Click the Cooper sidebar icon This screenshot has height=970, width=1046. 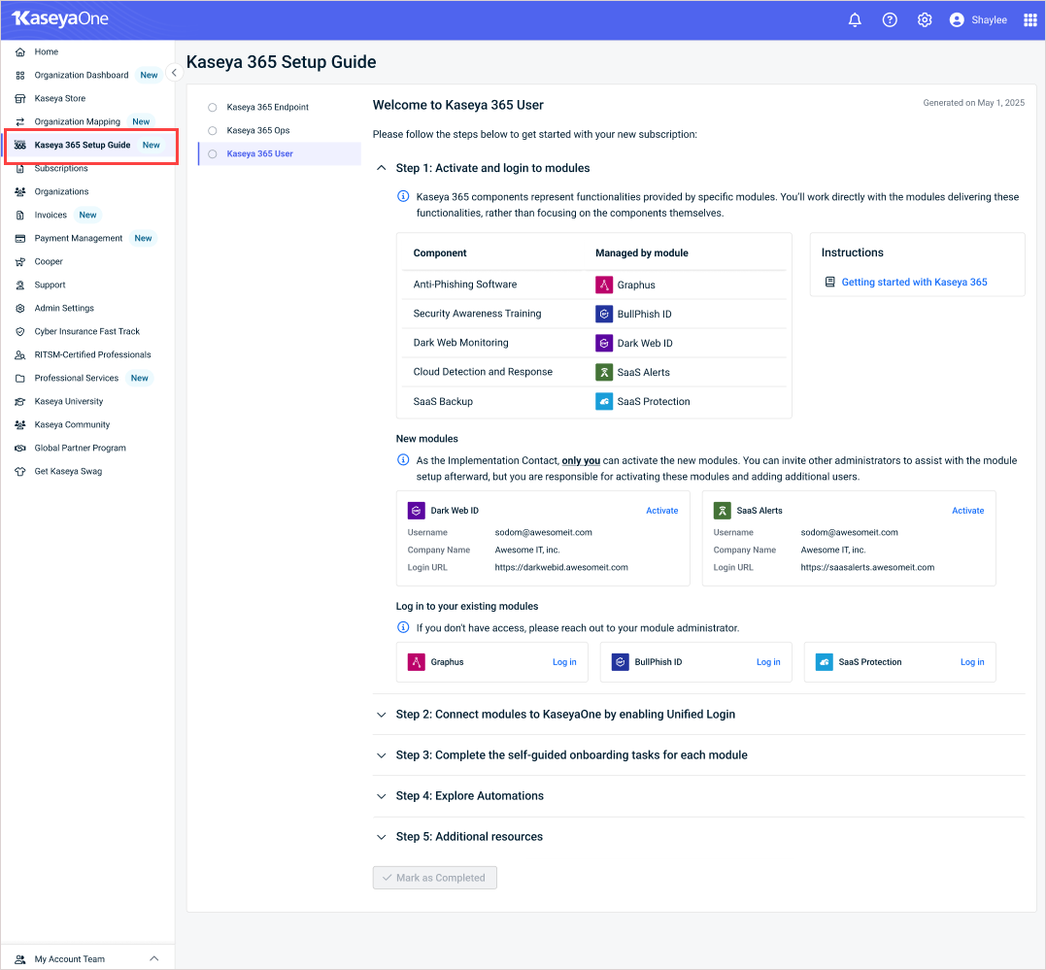coord(20,261)
